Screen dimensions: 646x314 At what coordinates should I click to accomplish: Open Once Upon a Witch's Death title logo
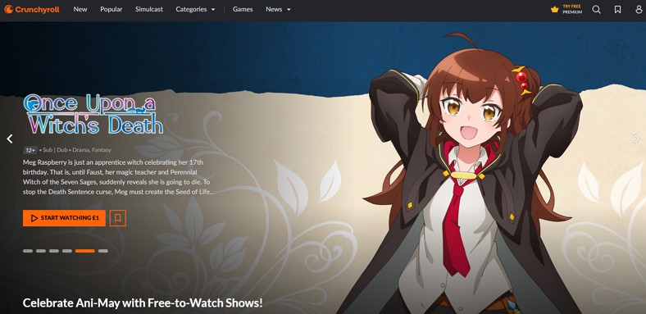[93, 114]
